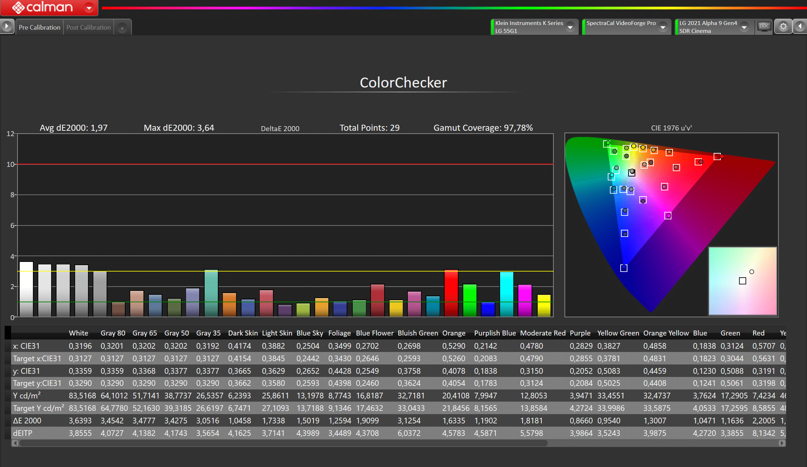Open the Calman main menu dropdown arrow

click(x=89, y=8)
